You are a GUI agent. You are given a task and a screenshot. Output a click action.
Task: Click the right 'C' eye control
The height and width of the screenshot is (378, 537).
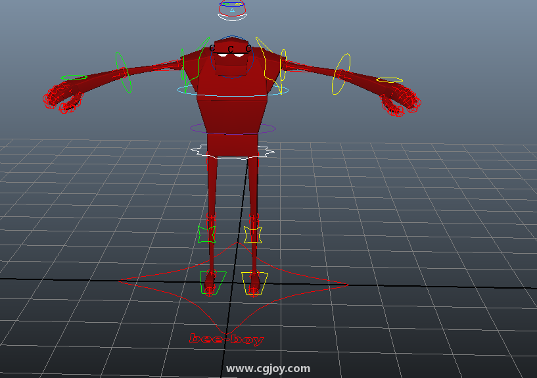click(248, 48)
